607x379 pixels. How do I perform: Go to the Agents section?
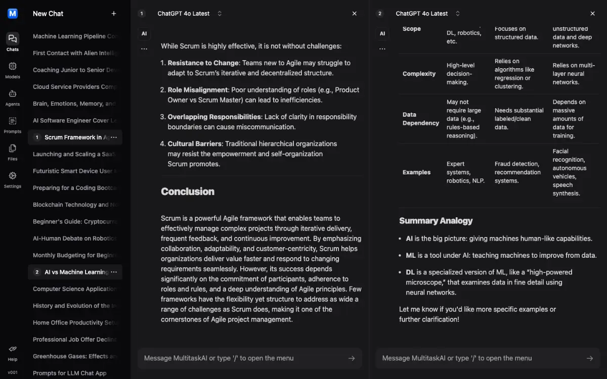13,97
